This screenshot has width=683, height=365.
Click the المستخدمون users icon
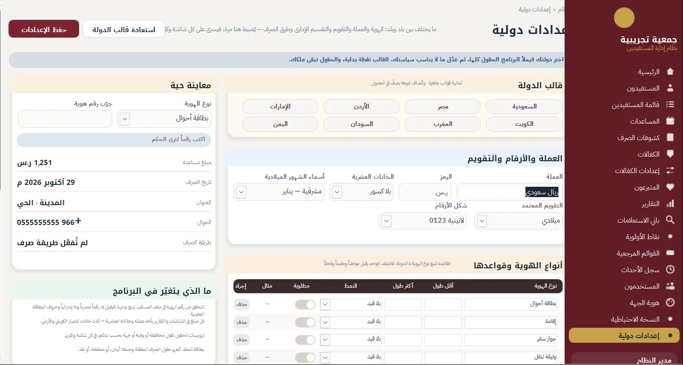tap(670, 286)
